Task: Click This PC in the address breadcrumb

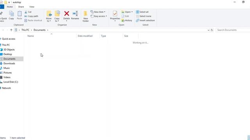Action: point(25,30)
